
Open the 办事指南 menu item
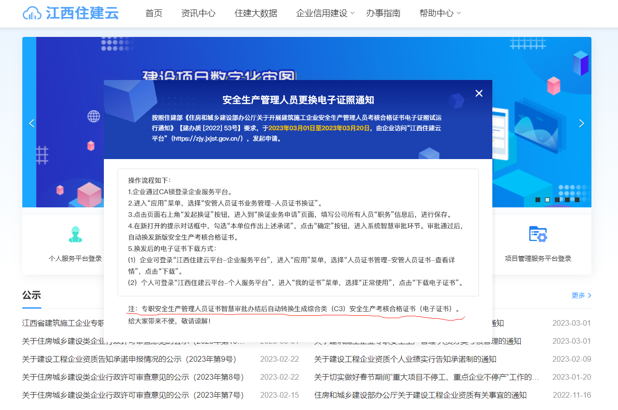point(383,13)
